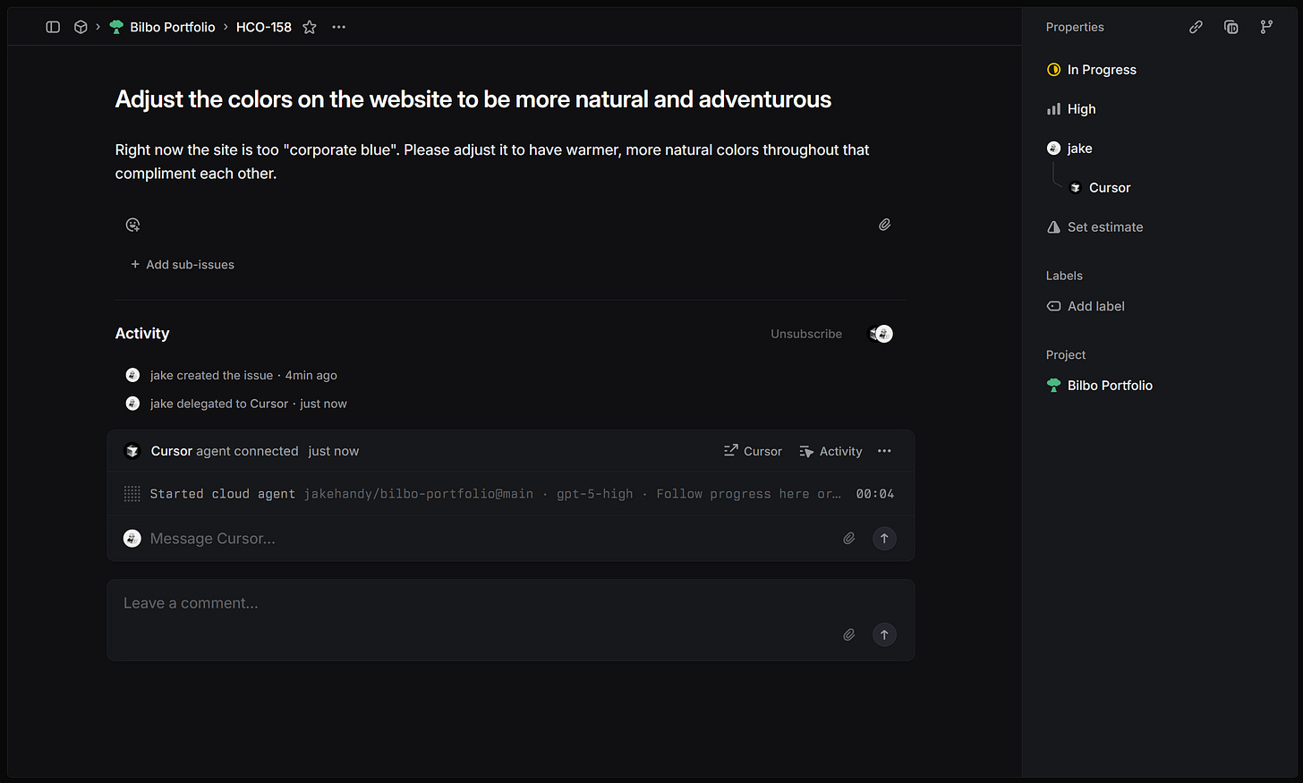The image size is (1303, 783).
Task: Click Cursor icon in Properties
Action: click(x=1075, y=188)
